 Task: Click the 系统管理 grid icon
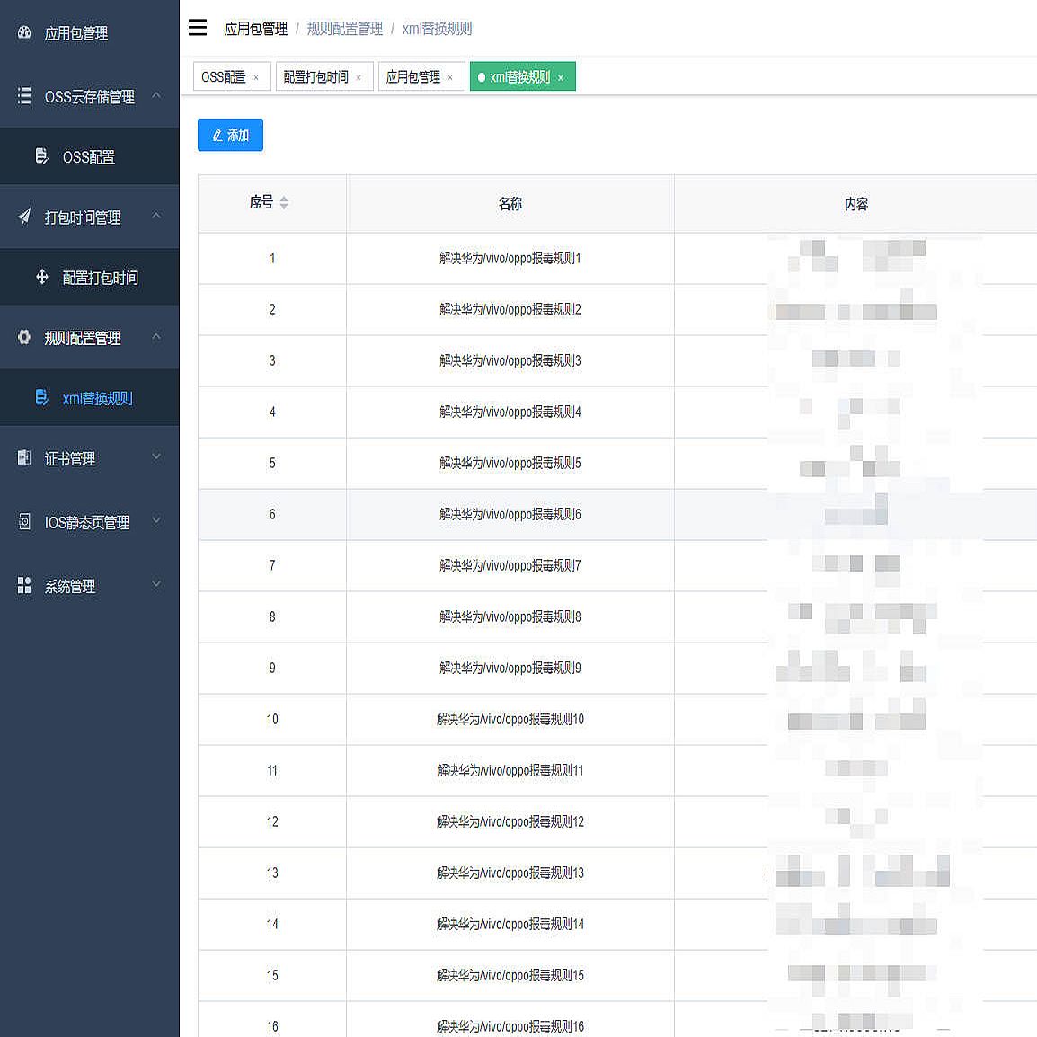24,585
